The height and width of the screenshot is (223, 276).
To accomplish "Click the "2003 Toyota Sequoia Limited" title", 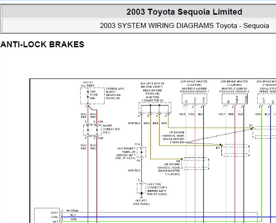I will click(x=184, y=12).
